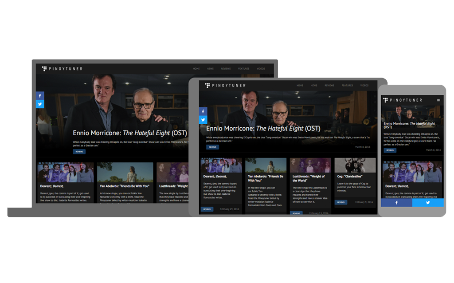454x283 pixels.
Task: Click Yan Abelardo title on tablet screen
Action: (266, 178)
